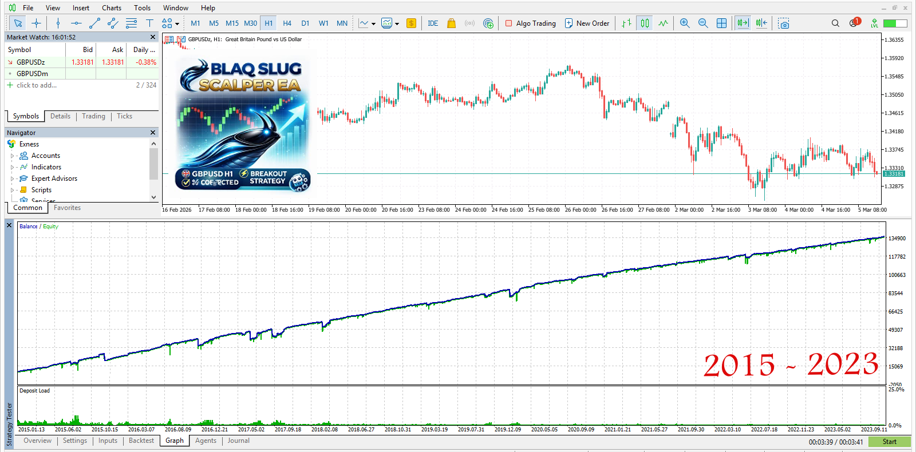
Task: Expand the Indicators tree node
Action: (13, 167)
